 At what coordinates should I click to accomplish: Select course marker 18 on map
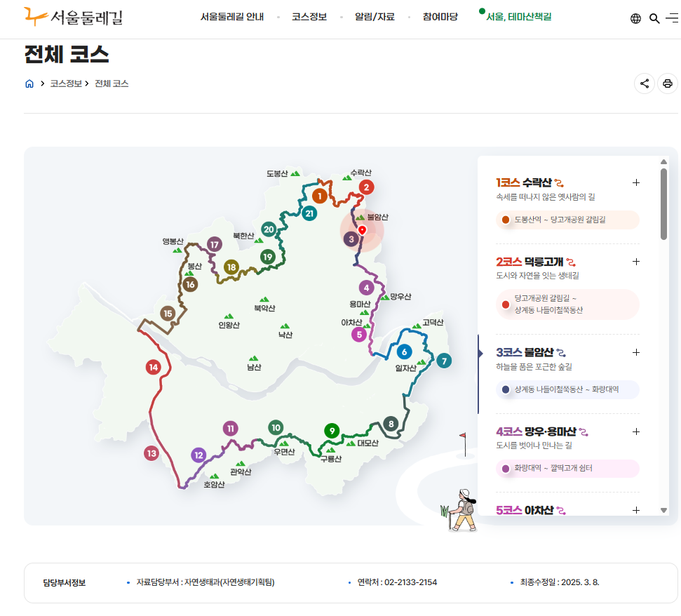coord(231,267)
